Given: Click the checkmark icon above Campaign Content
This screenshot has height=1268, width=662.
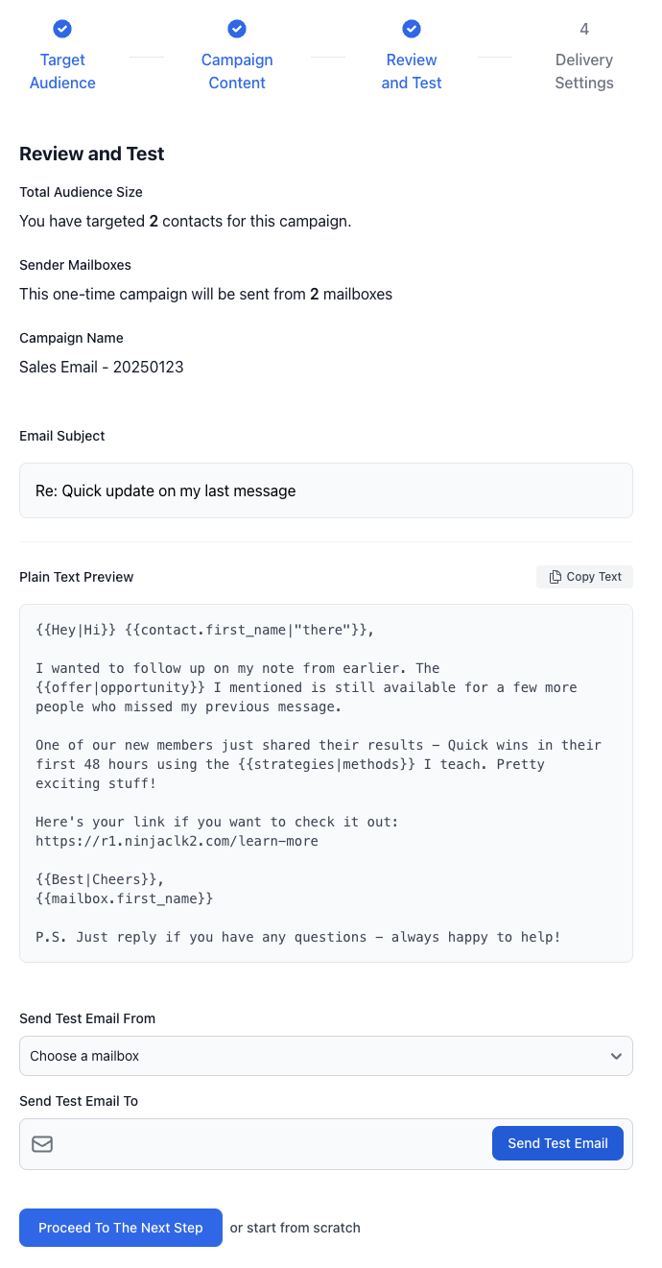Looking at the screenshot, I should (237, 29).
